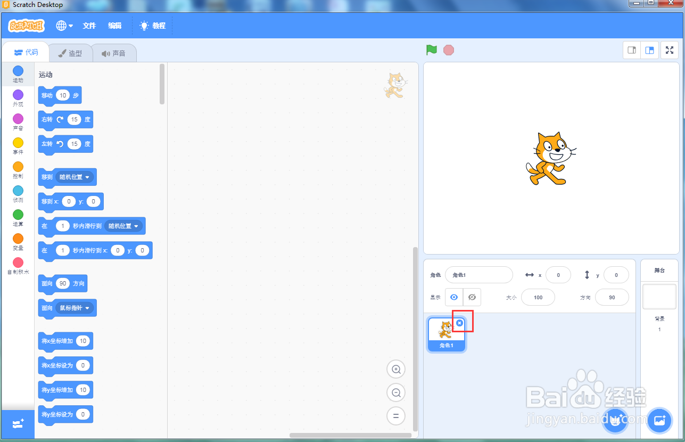
Task: Click the workspace horizontal scrollbar
Action: 351,435
